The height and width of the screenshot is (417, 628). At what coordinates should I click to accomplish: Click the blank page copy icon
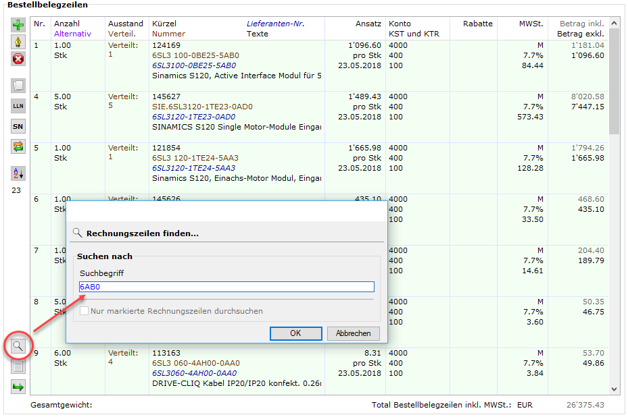pos(18,86)
